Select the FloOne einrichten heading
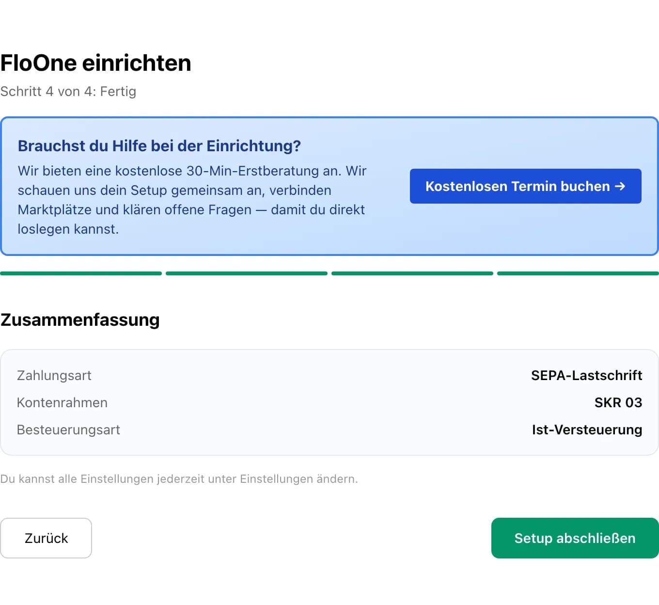 (x=96, y=63)
